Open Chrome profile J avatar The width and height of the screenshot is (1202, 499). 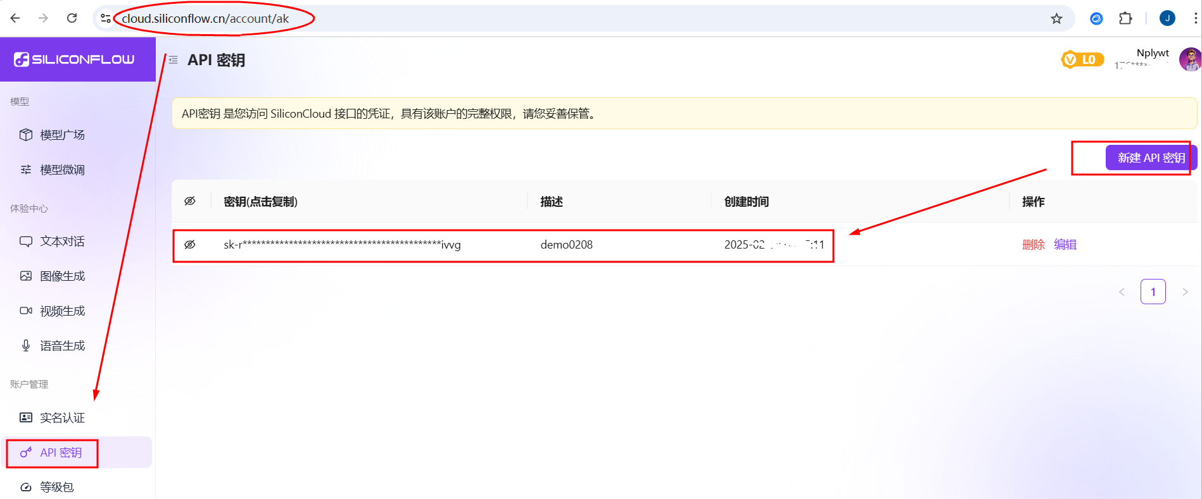tap(1167, 18)
